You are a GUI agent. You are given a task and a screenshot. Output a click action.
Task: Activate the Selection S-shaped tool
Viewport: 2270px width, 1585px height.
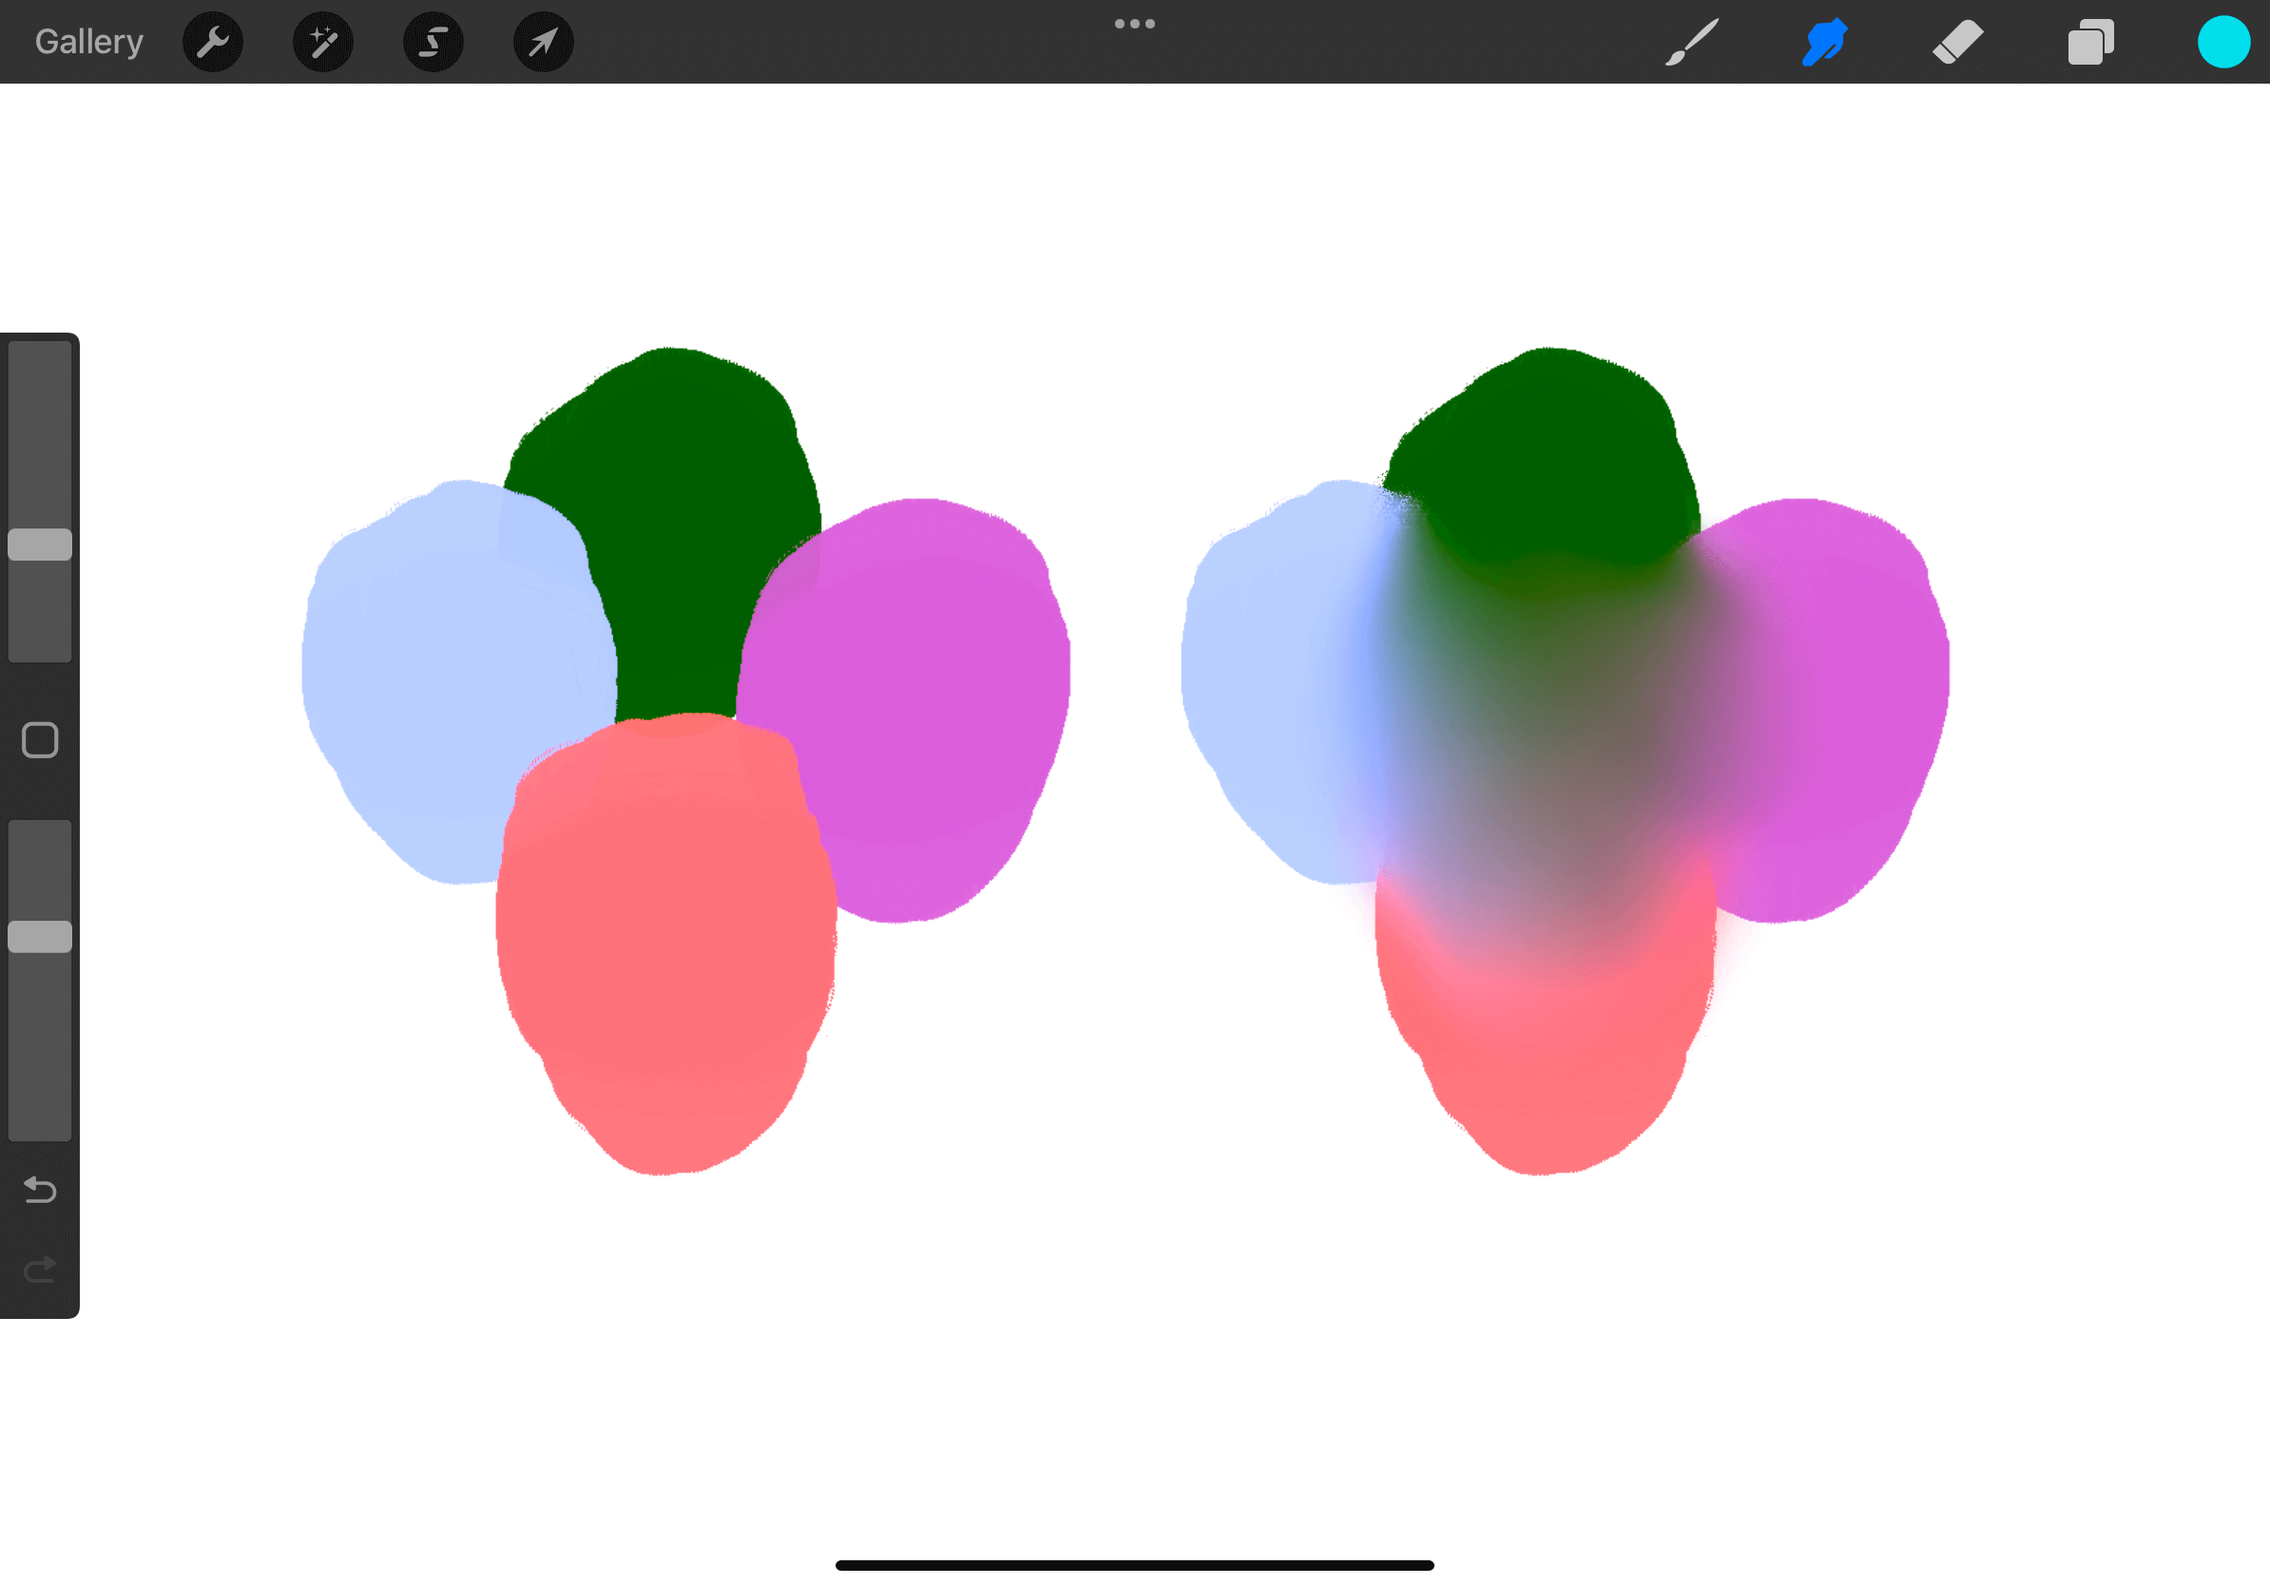point(433,43)
